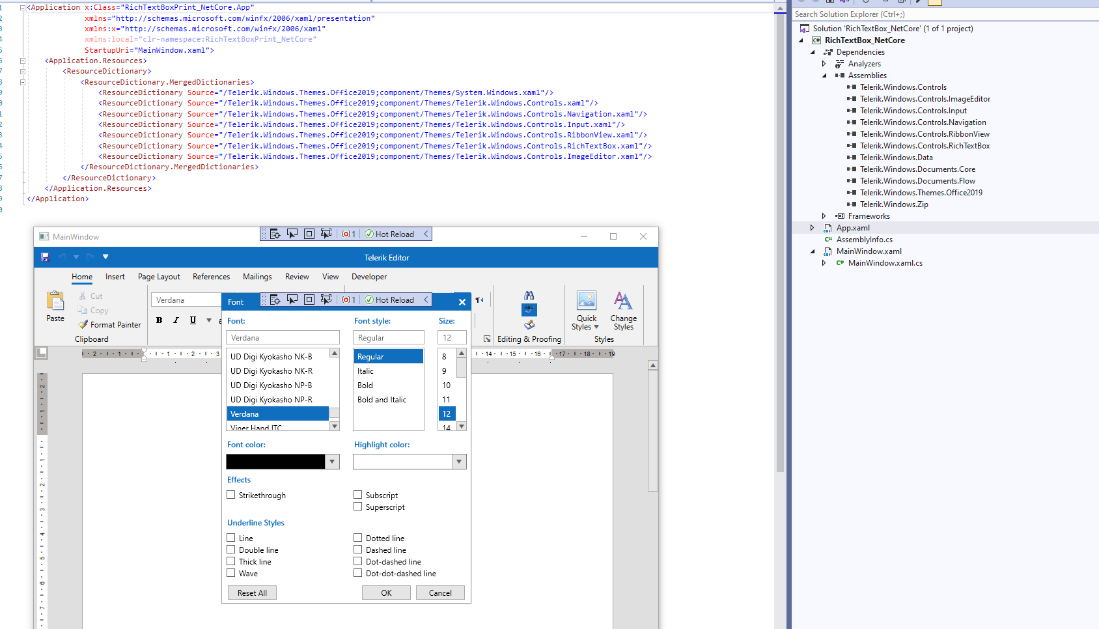The width and height of the screenshot is (1099, 629).
Task: Click track focused element icon in Font dialog toolbar
Action: (x=326, y=300)
